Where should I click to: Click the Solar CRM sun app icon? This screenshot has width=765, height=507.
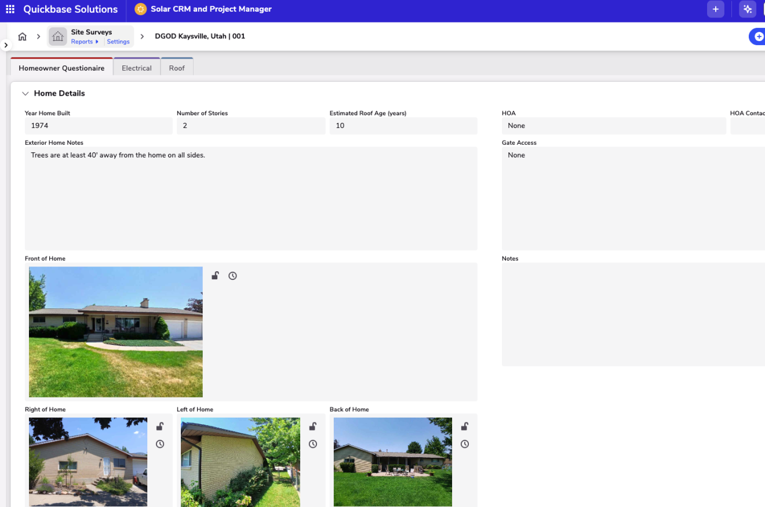140,9
